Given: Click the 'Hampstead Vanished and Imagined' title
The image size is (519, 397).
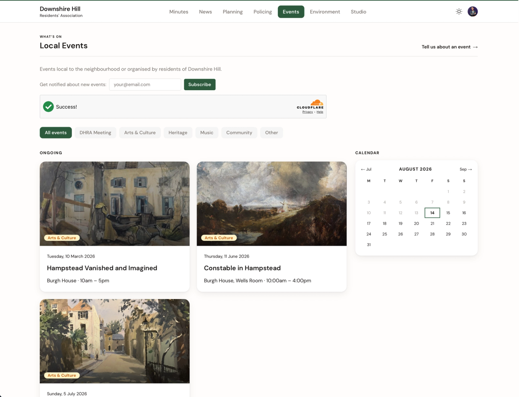Looking at the screenshot, I should 102,268.
